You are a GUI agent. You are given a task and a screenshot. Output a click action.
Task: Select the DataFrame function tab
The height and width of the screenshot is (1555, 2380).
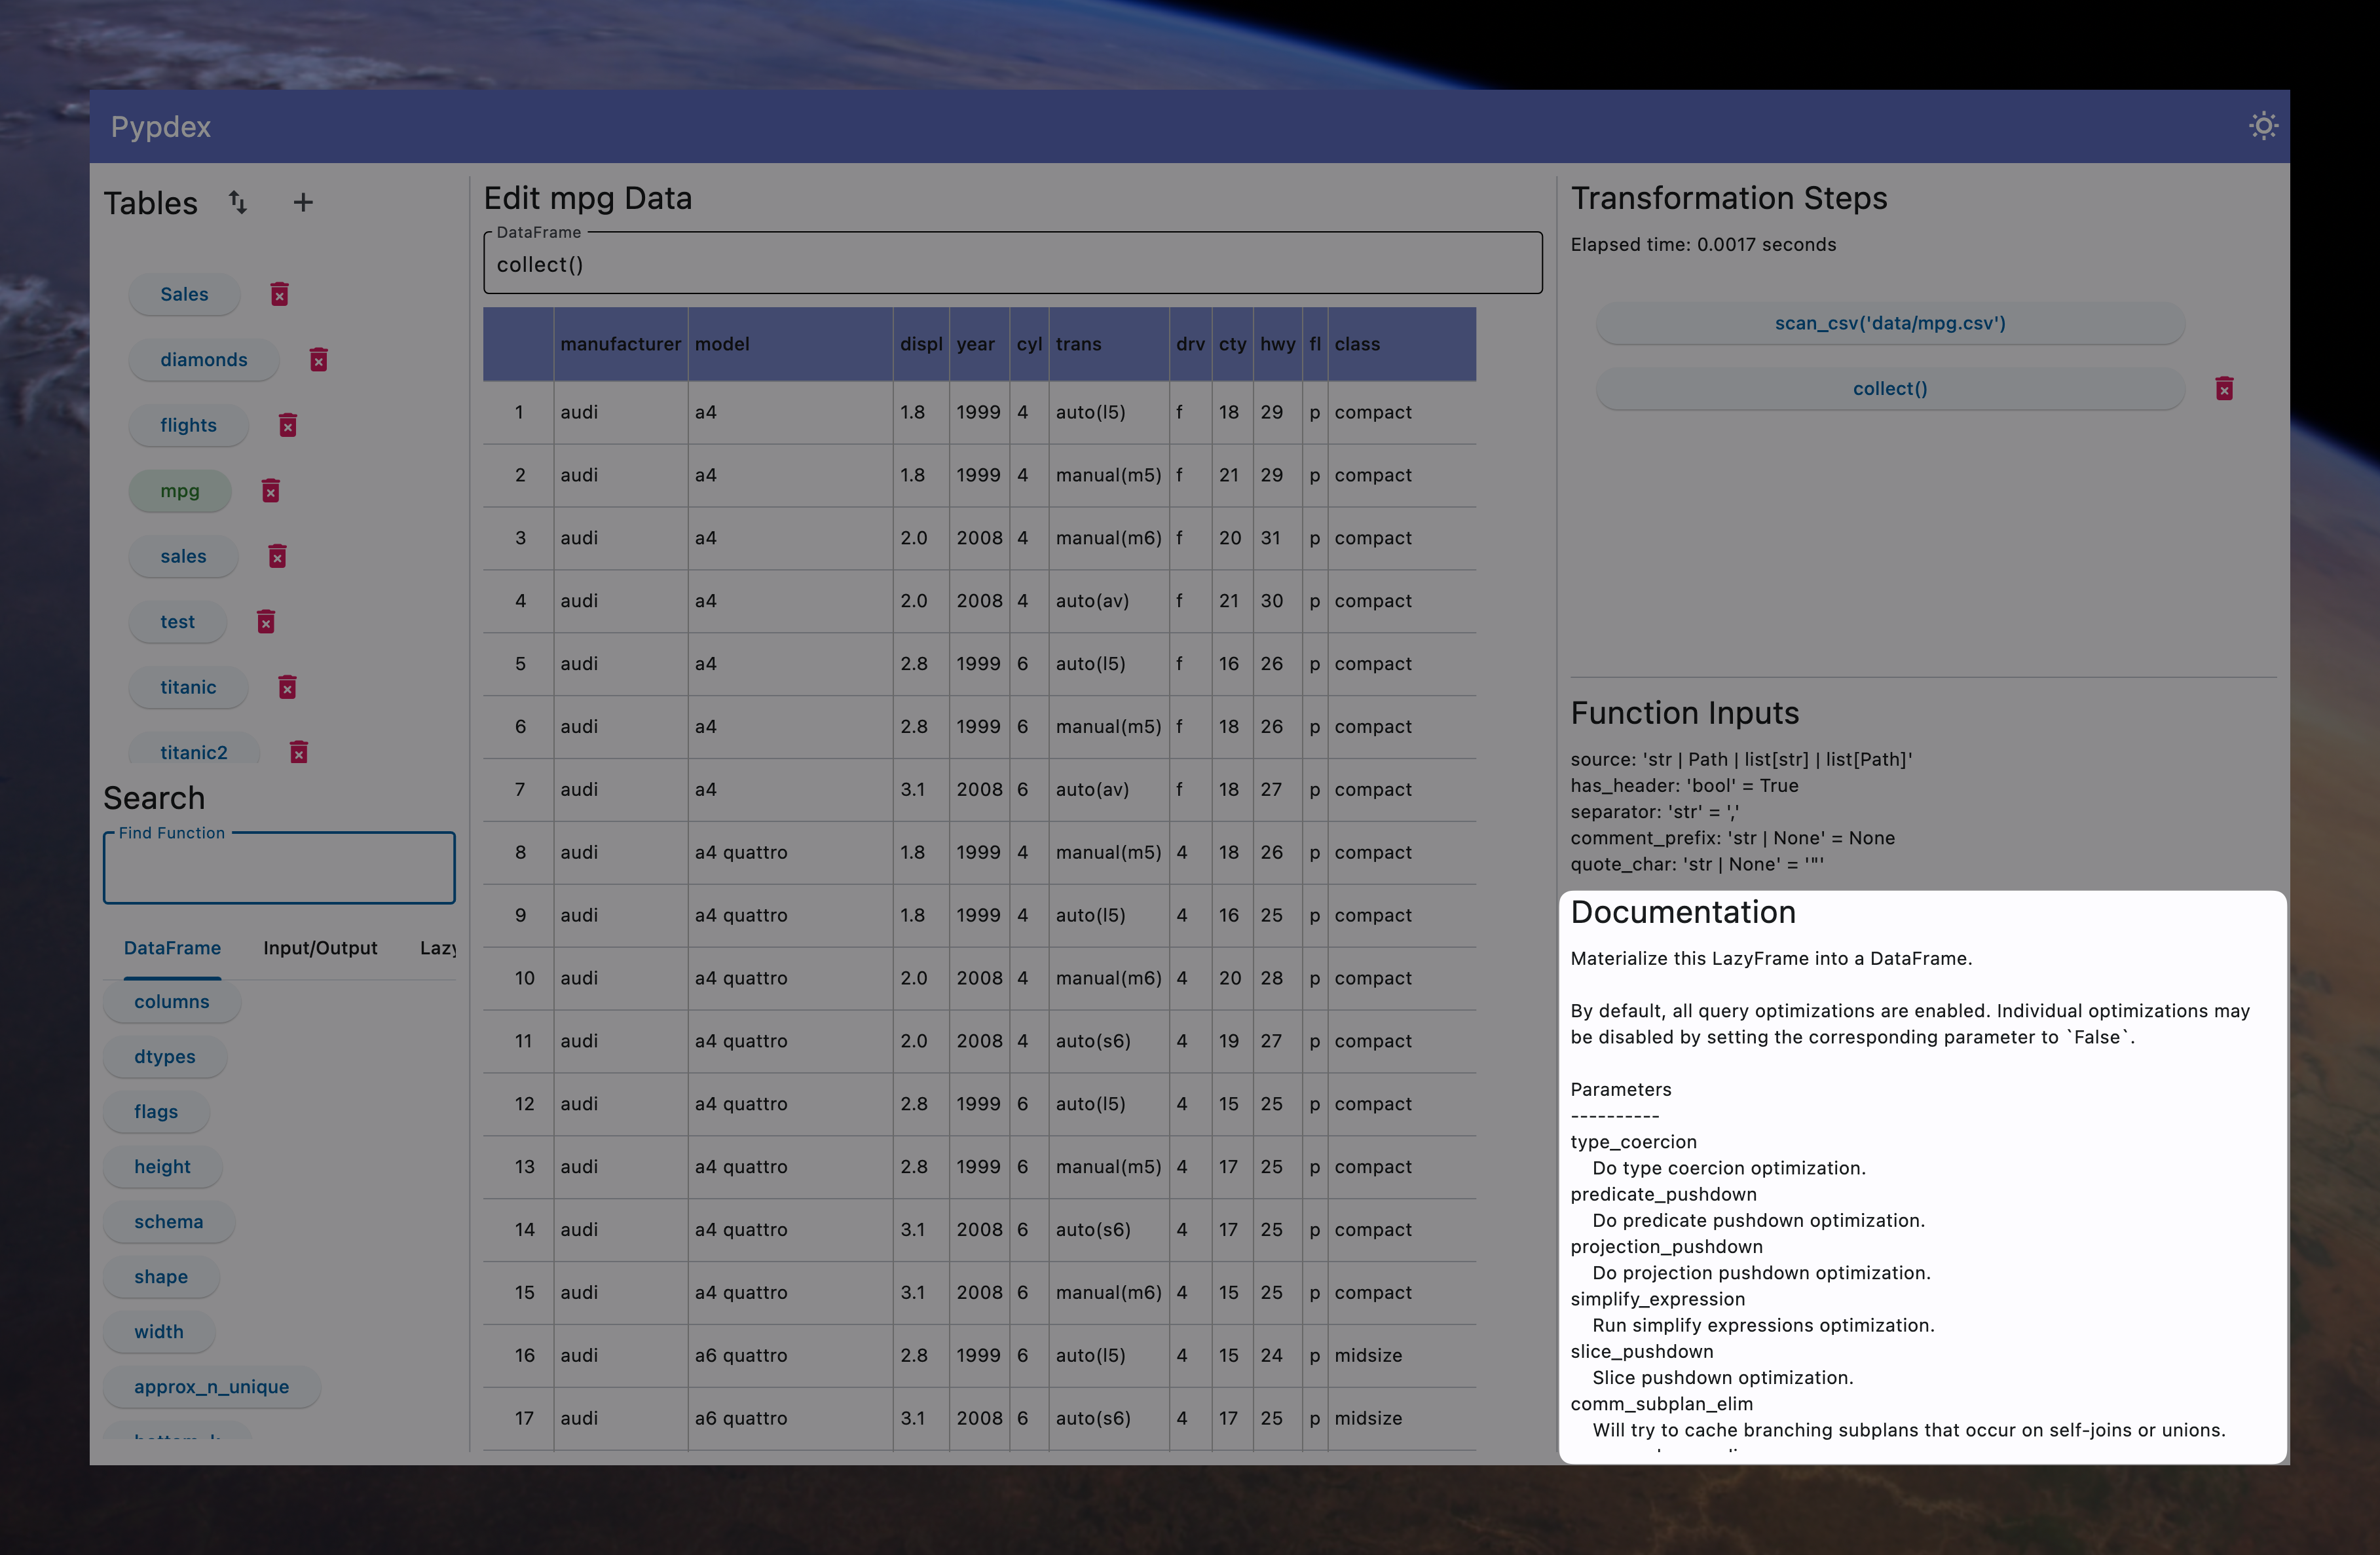point(172,948)
